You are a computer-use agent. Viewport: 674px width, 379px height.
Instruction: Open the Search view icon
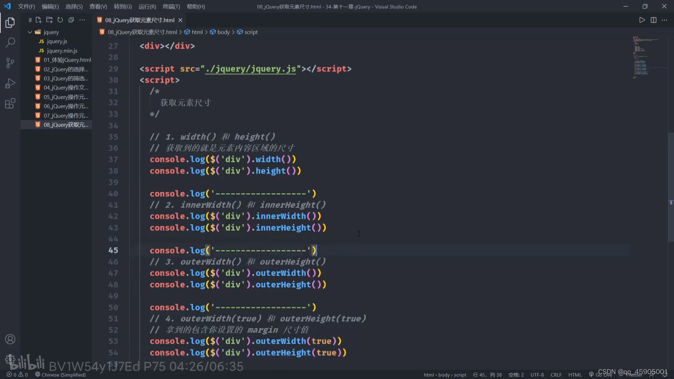click(x=10, y=43)
